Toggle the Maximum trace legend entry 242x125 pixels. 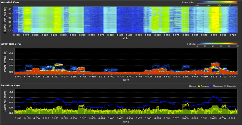216,86
